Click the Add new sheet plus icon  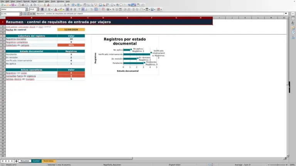click(16, 161)
